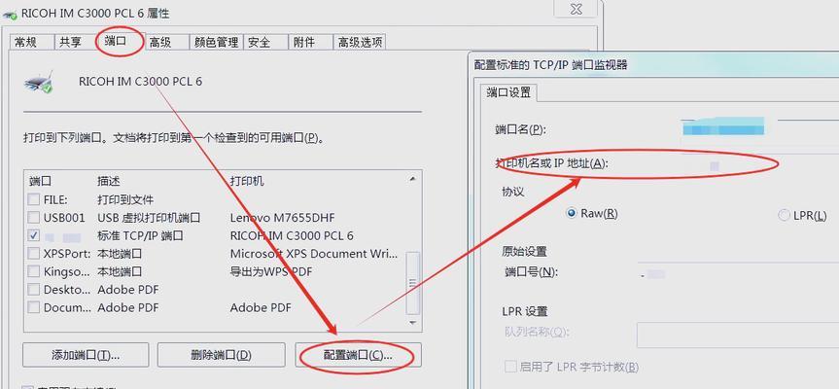
Task: Click Adobe PDF printer in Docum... row
Action: 261,307
